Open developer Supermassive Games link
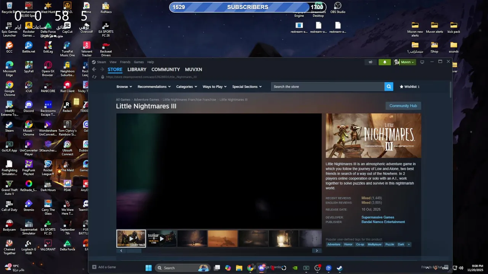 [378, 217]
